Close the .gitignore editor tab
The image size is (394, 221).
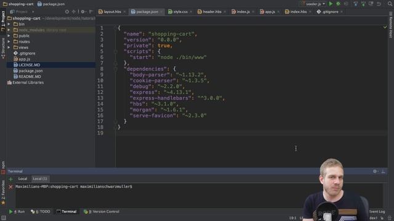(x=342, y=12)
